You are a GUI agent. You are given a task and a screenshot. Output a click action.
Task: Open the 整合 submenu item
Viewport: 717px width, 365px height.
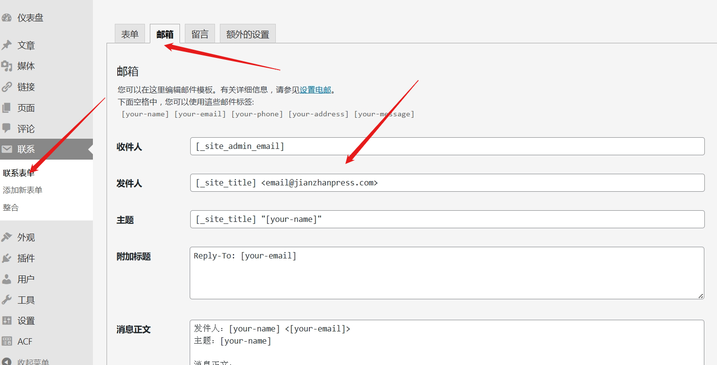click(11, 208)
